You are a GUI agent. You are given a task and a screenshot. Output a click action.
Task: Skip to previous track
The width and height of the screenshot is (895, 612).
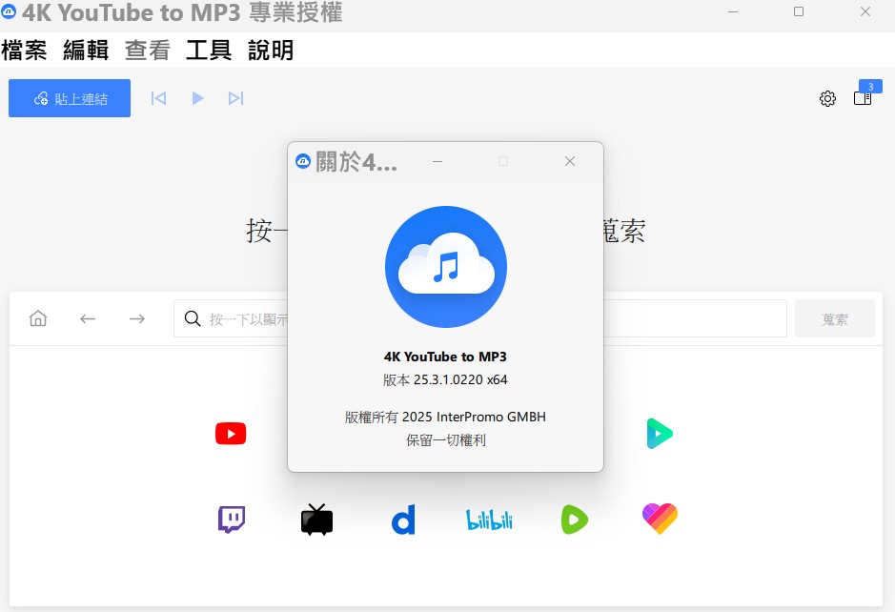[x=159, y=98]
